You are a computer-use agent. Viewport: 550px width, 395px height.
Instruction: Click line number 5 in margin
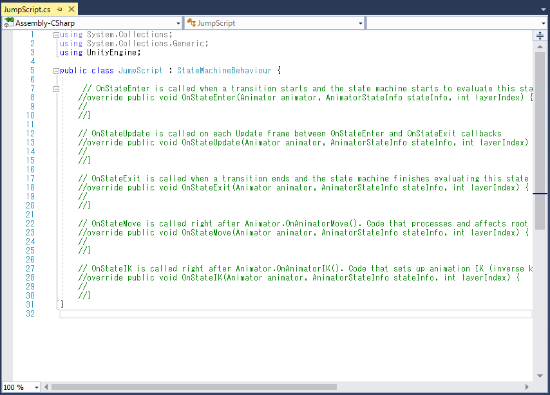click(x=32, y=71)
